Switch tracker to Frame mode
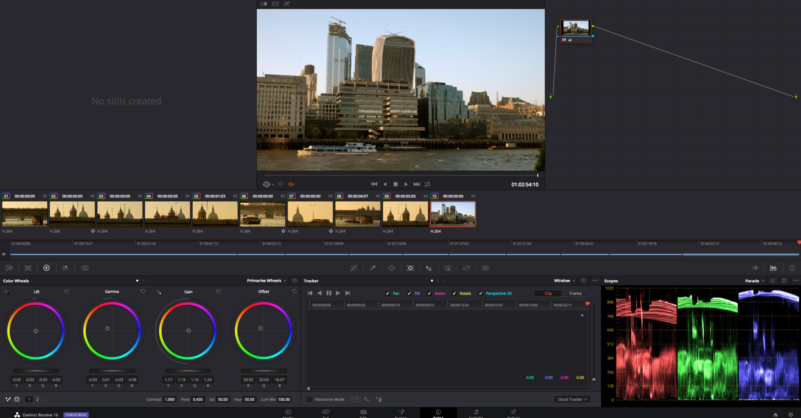801x418 pixels. click(x=576, y=294)
